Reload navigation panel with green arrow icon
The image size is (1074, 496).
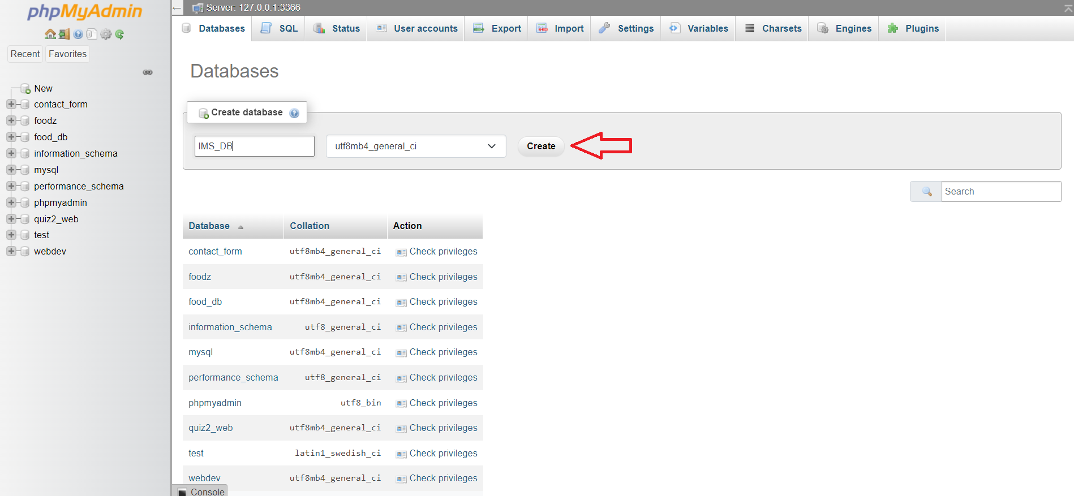coord(119,34)
